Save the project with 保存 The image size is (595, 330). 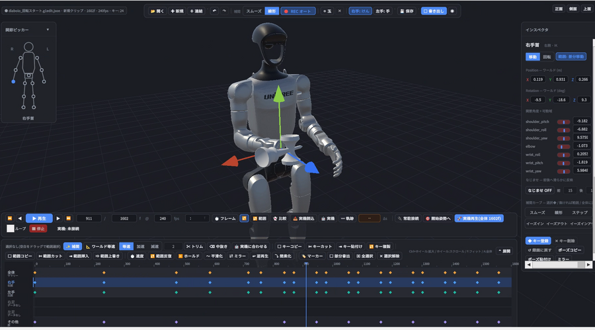tap(407, 11)
